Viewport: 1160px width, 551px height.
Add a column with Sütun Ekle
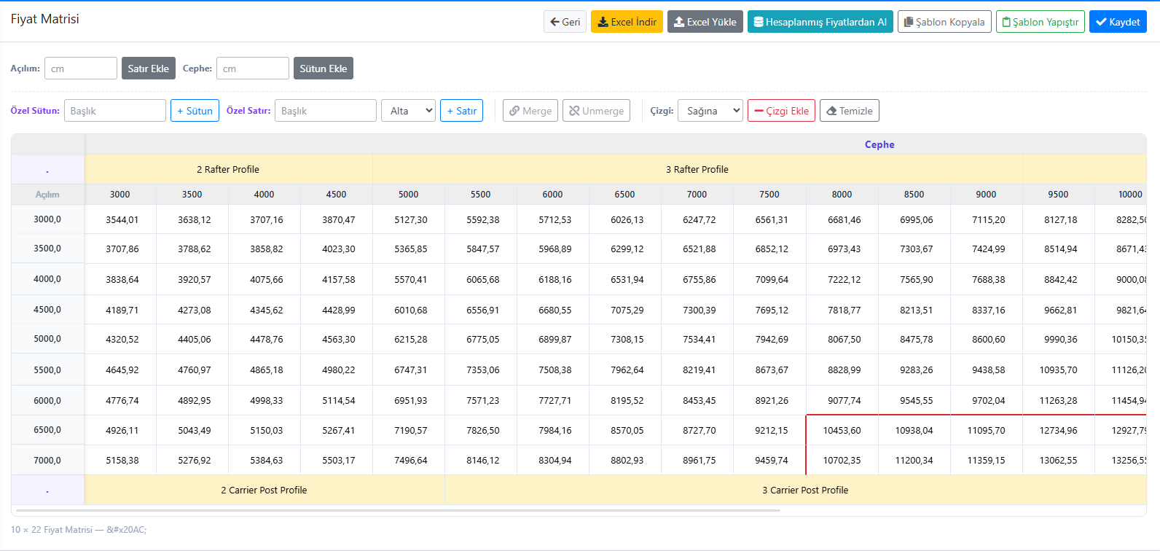(324, 69)
